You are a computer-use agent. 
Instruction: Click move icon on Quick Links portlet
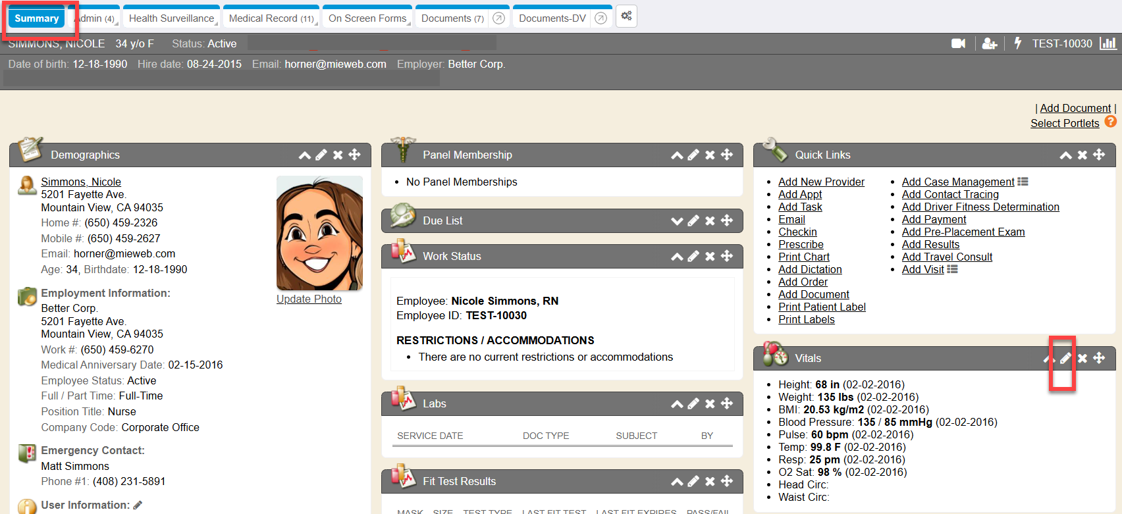(x=1099, y=155)
